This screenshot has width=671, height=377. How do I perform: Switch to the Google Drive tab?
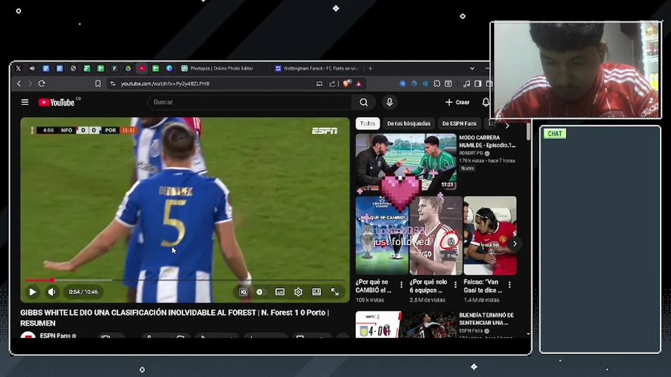click(x=128, y=69)
